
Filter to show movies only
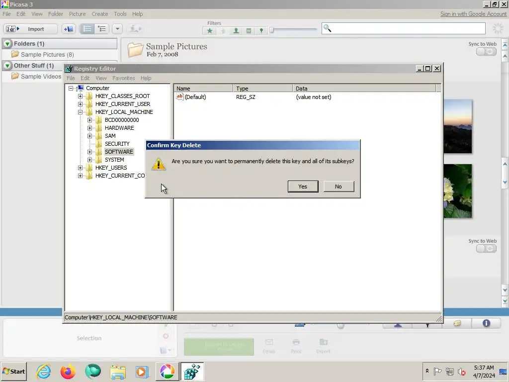pyautogui.click(x=249, y=31)
